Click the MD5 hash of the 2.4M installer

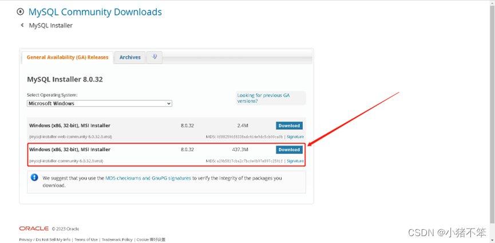point(250,137)
